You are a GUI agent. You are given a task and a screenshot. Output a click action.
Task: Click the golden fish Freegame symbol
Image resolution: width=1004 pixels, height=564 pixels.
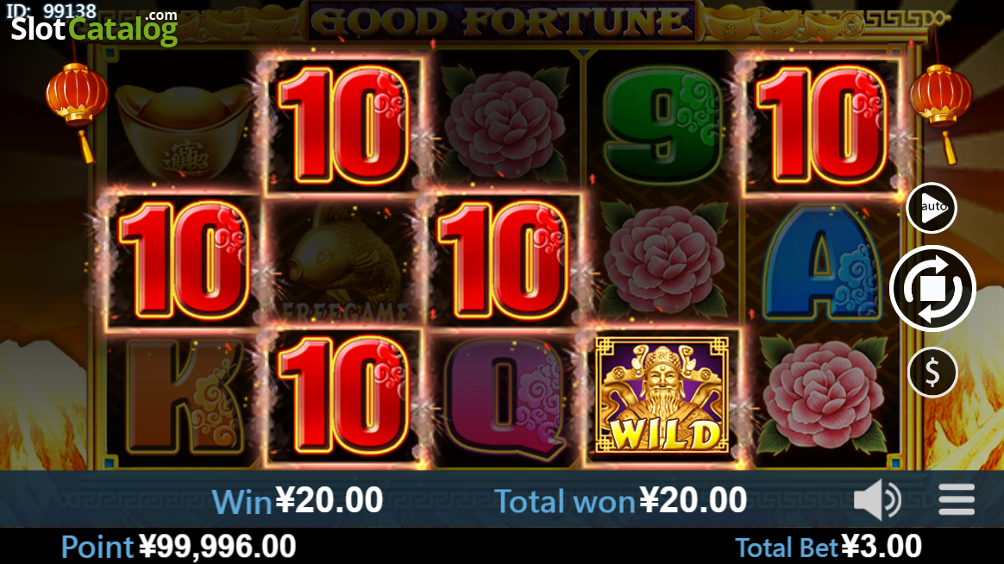pos(345,262)
